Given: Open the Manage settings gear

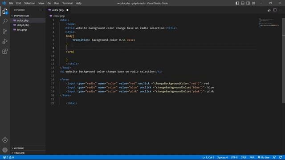Looking at the screenshot, I should point(5,150).
